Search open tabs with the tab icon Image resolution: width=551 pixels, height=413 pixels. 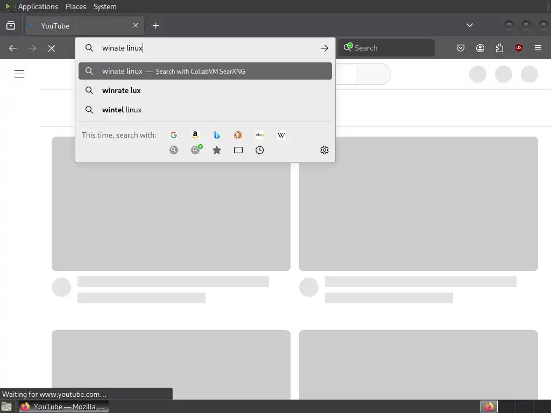[x=238, y=151]
